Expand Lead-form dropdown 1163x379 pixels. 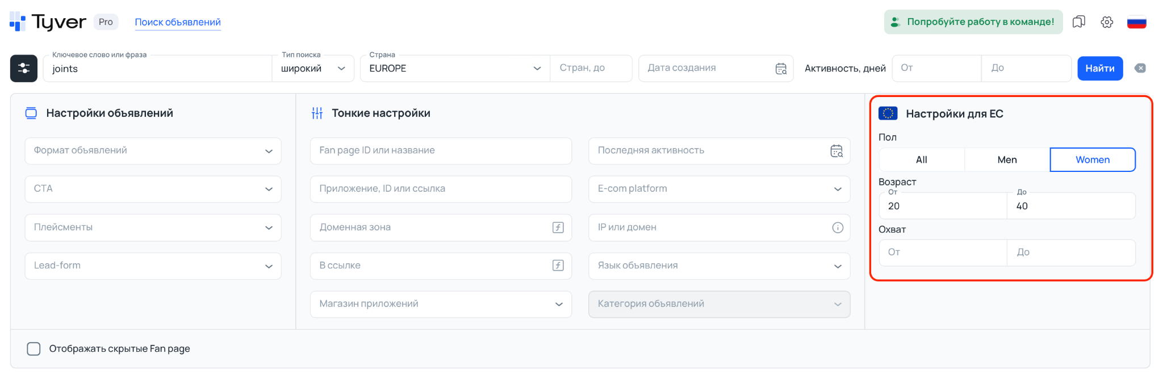pos(153,266)
